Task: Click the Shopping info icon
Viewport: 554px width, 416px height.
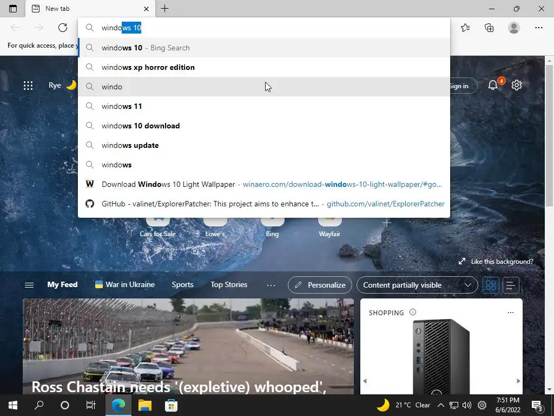Action: tap(413, 312)
